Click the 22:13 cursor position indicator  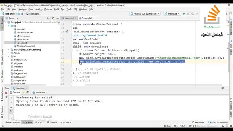(176, 126)
